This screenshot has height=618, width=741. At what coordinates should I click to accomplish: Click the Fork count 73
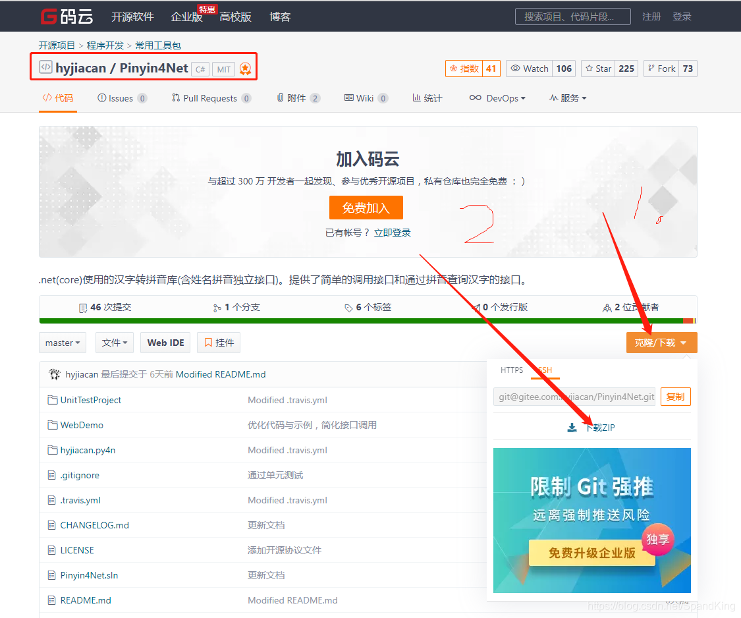coord(688,69)
